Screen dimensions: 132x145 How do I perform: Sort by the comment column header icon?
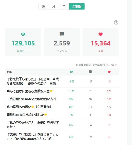coord(90,72)
